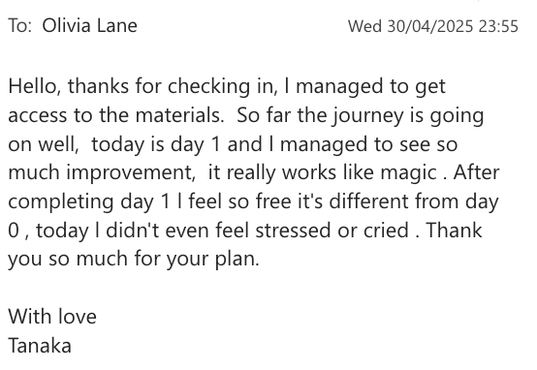Click the phrase "works like magic"
537x370 pixels.
click(360, 172)
